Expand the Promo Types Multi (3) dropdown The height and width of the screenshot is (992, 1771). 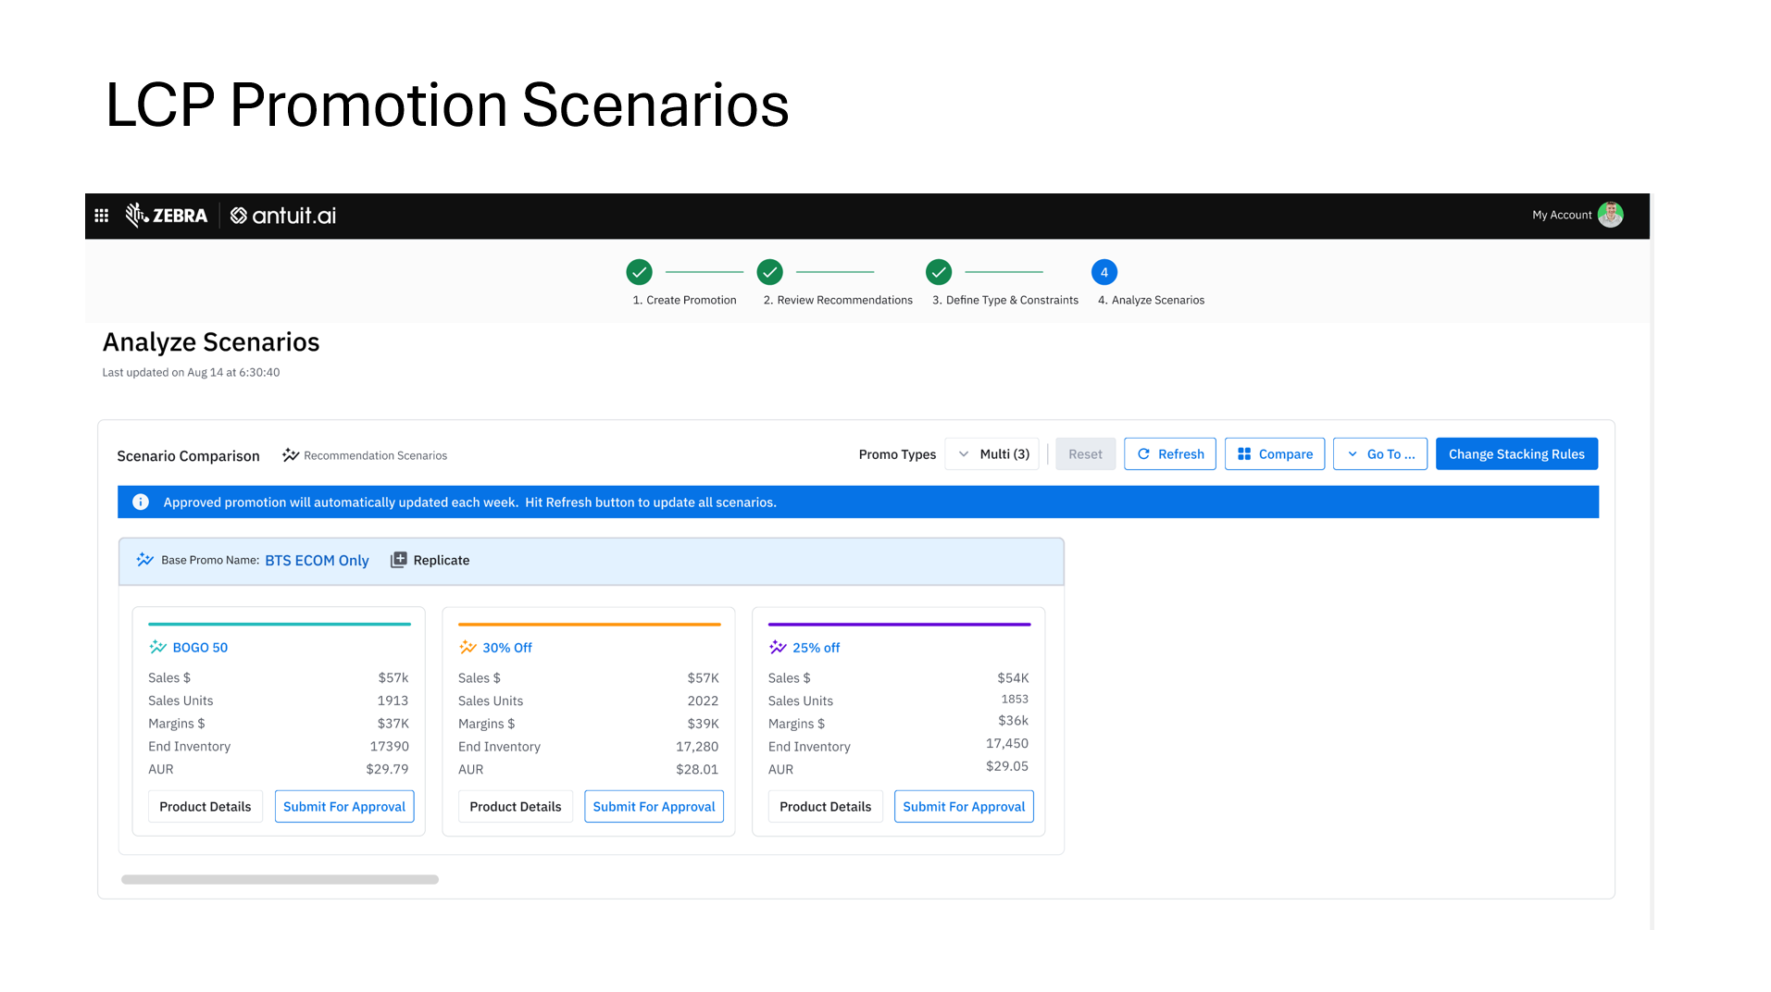click(992, 454)
